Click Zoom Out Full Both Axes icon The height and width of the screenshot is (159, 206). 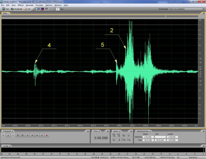pyautogui.click(x=123, y=135)
